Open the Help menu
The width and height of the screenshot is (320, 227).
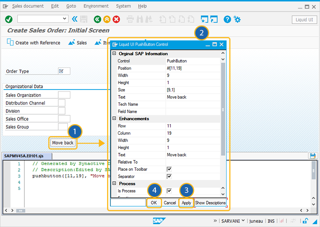click(x=142, y=6)
